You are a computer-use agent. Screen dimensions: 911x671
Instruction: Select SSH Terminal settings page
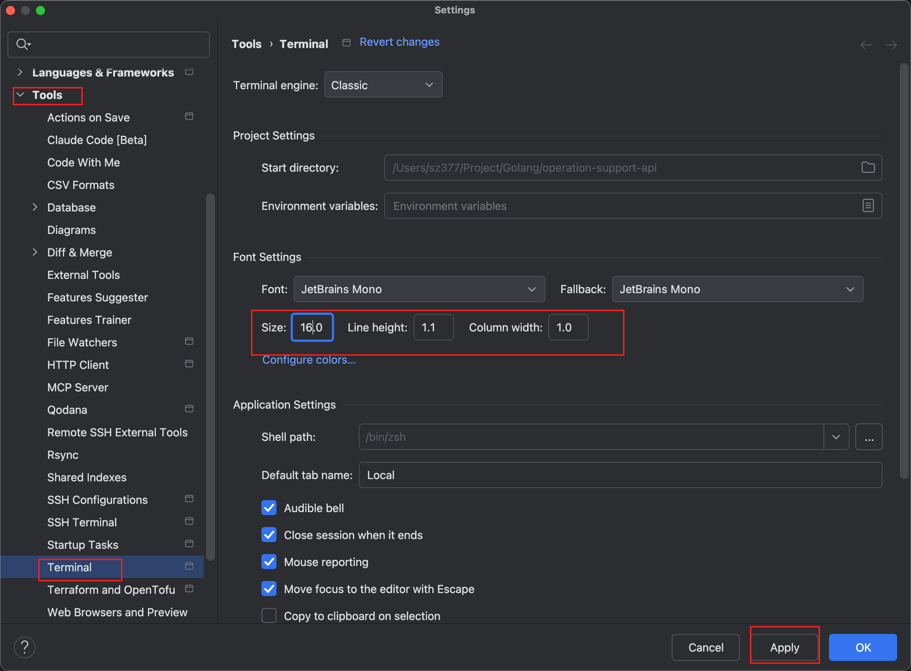(x=82, y=522)
